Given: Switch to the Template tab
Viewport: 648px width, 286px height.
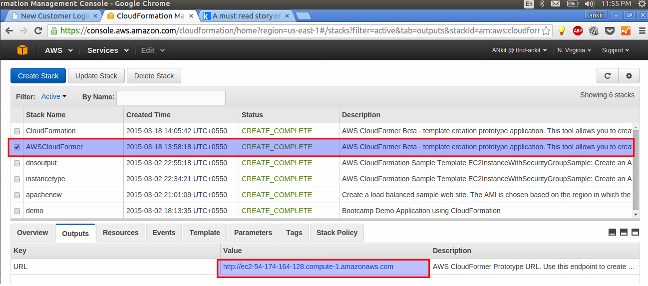Looking at the screenshot, I should click(x=205, y=233).
